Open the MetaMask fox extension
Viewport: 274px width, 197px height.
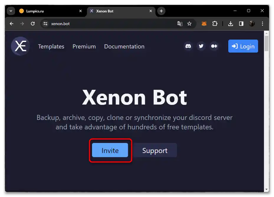pyautogui.click(x=204, y=24)
